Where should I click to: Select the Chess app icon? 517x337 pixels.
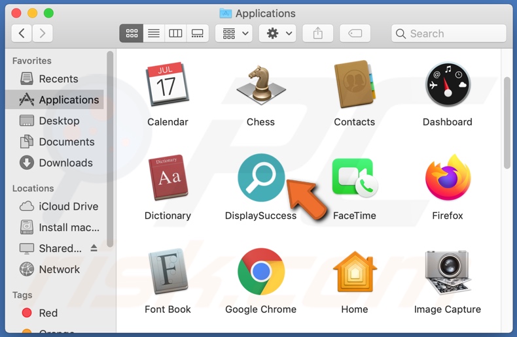260,85
